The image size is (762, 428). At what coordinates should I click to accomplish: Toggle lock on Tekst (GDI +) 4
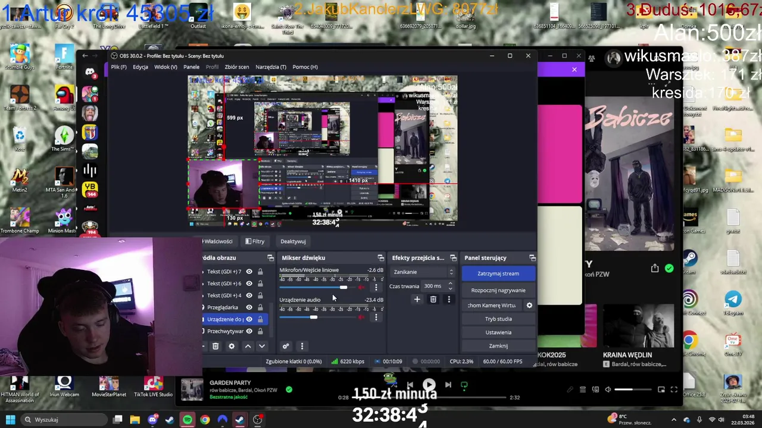(x=260, y=295)
